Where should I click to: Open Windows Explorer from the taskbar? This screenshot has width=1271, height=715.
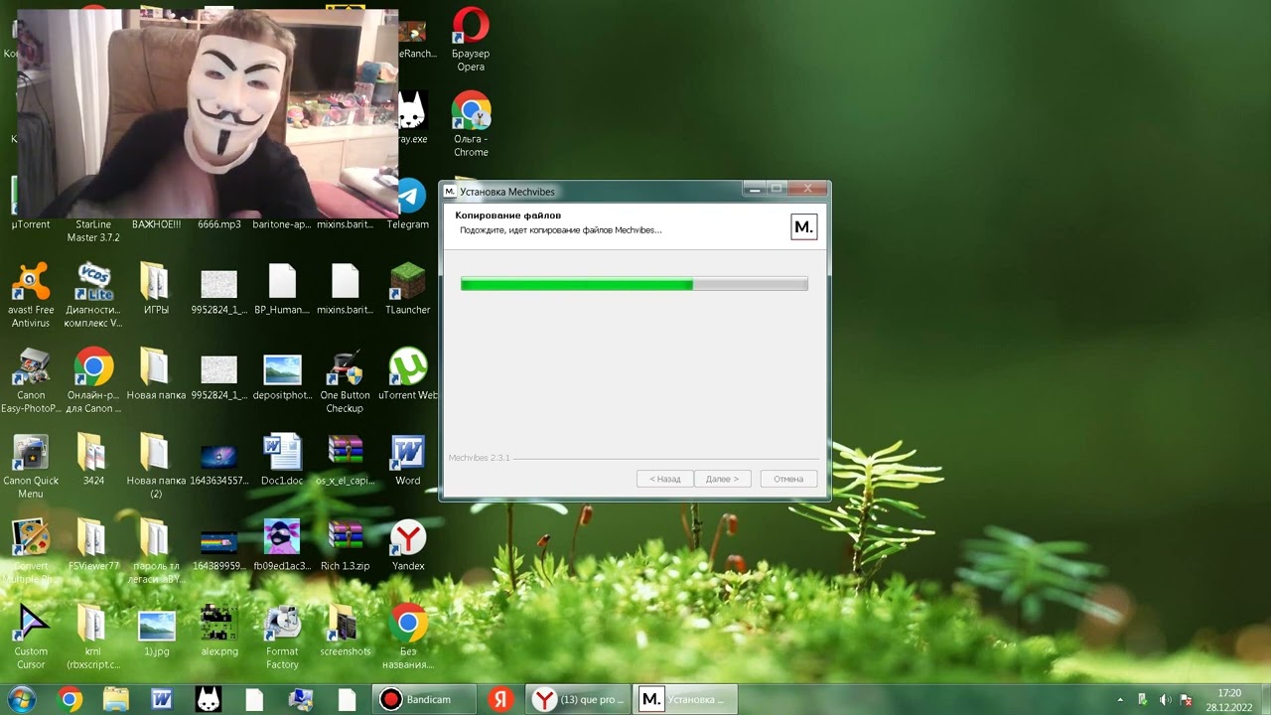[116, 699]
